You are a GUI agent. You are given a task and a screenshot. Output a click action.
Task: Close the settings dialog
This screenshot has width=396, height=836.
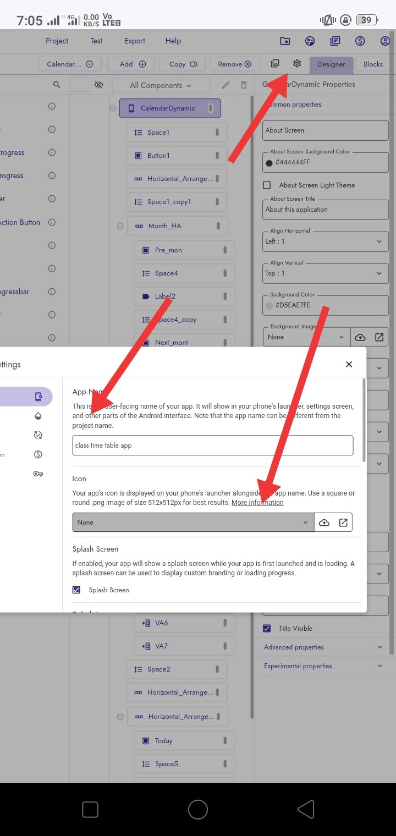coord(349,364)
